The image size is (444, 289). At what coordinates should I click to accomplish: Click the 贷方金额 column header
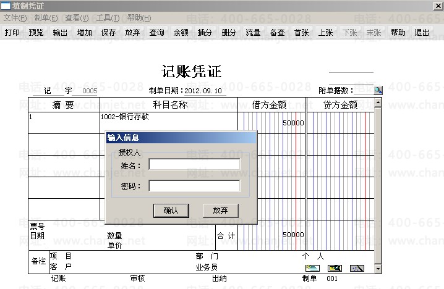[x=340, y=105]
